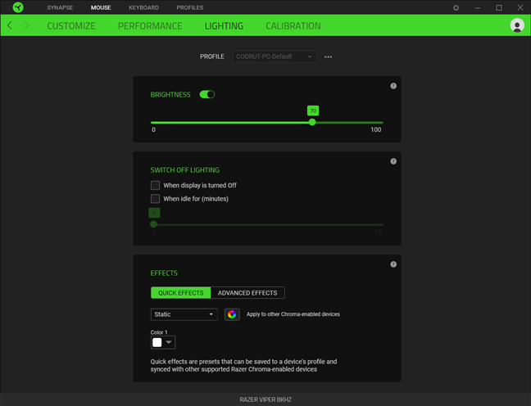Open the Static effect dropdown
Screen dimensions: 531x406
184,314
